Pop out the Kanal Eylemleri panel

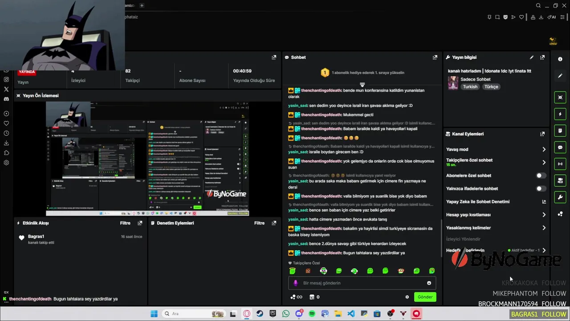click(542, 134)
